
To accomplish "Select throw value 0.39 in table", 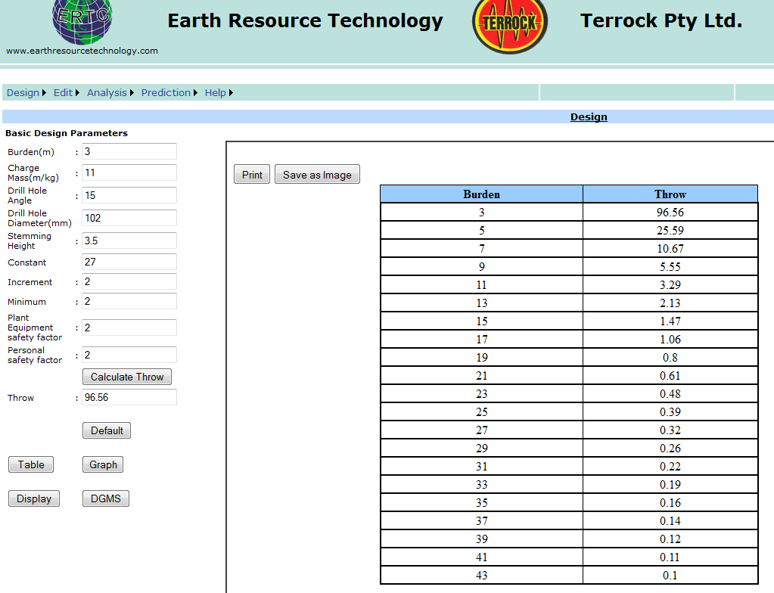I will tap(670, 412).
